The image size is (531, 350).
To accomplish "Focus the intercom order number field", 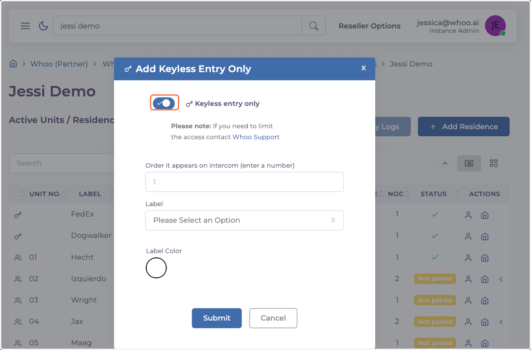I will [244, 182].
